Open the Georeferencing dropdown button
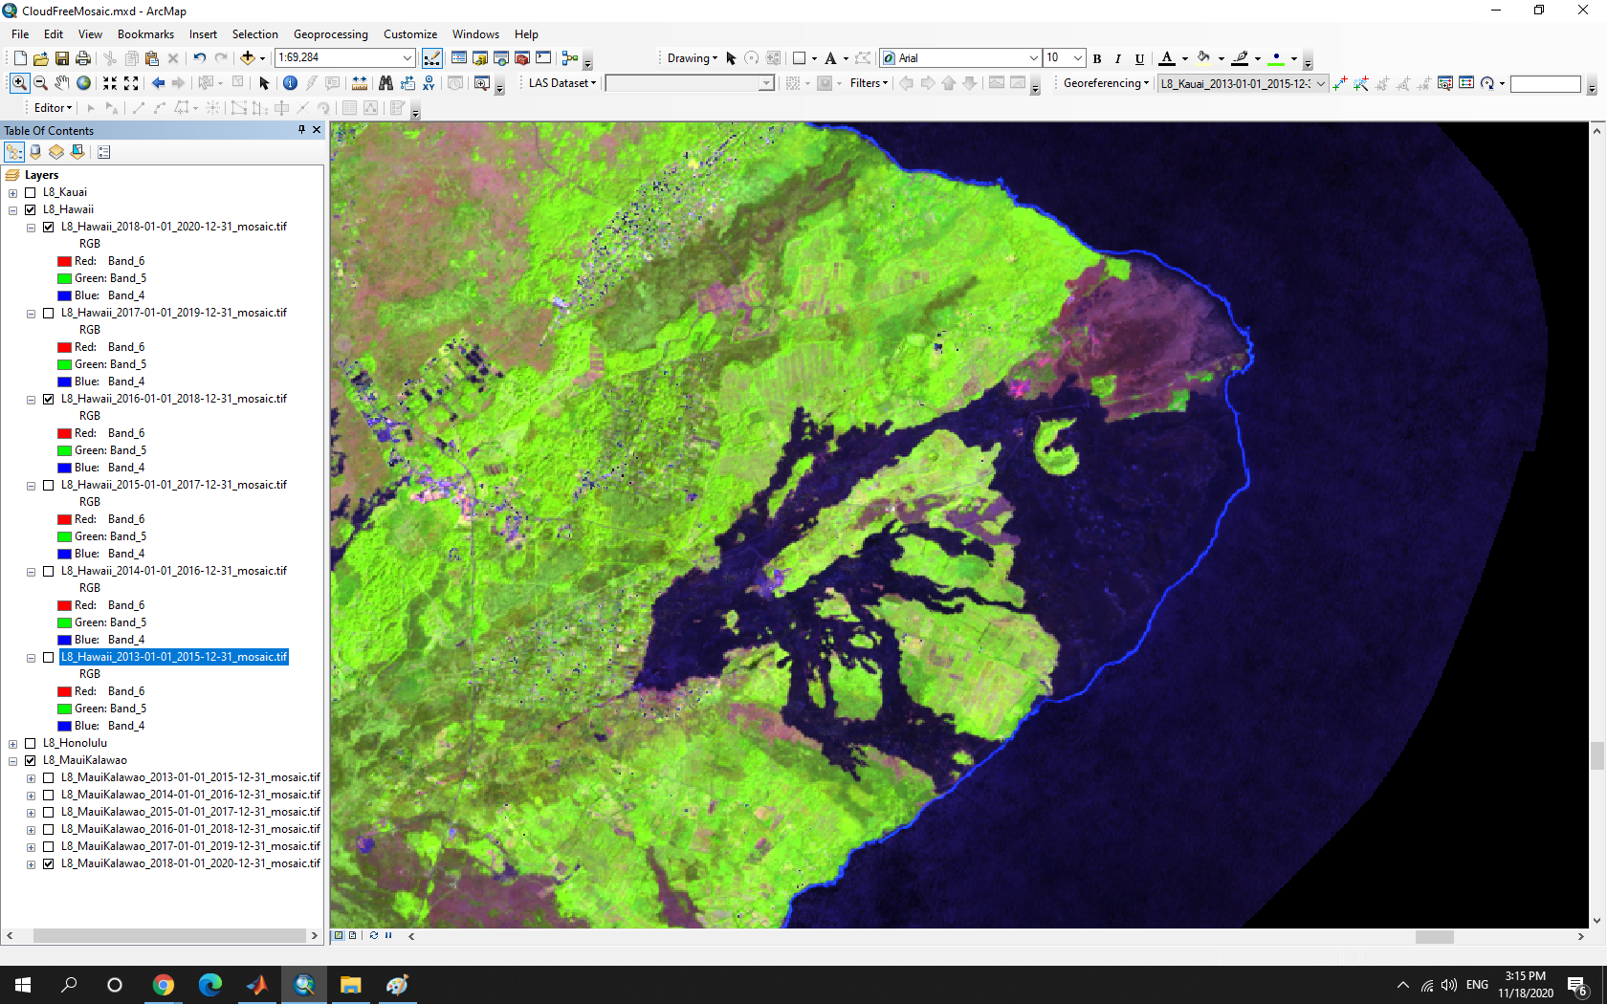 tap(1106, 83)
